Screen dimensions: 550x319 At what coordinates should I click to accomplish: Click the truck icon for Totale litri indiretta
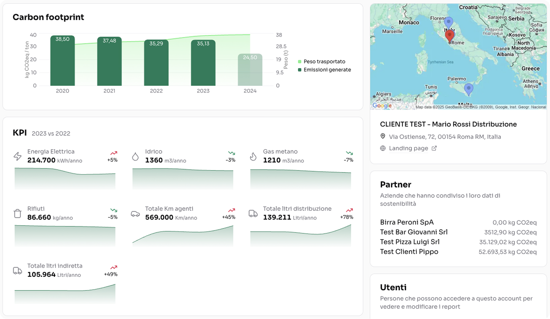click(17, 271)
